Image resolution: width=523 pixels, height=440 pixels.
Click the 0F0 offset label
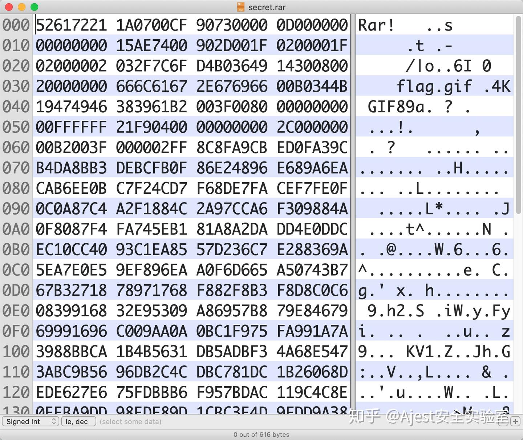(x=16, y=331)
